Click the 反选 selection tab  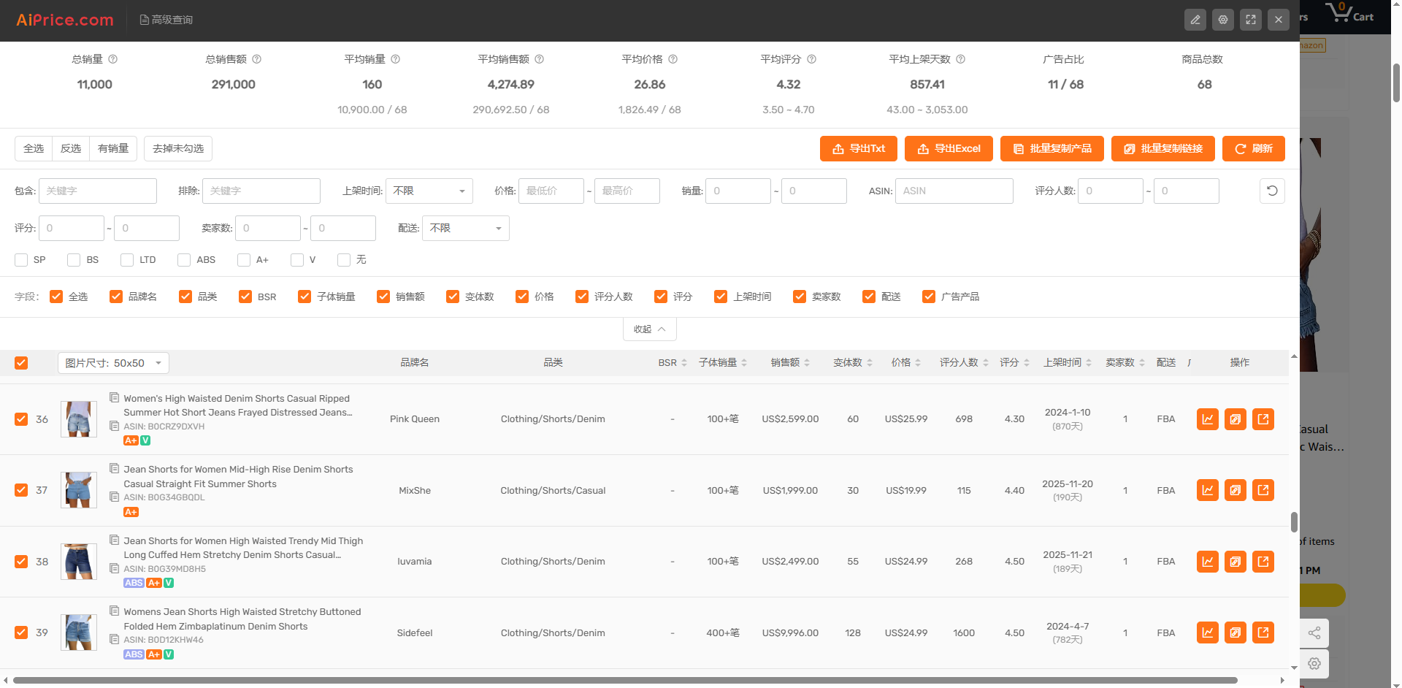[x=71, y=148]
